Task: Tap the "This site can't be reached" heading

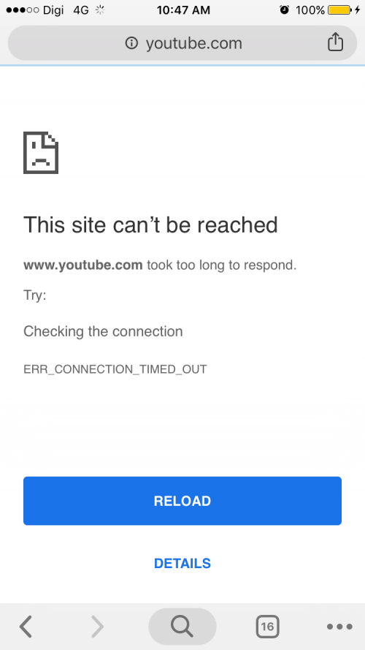Action: point(150,224)
